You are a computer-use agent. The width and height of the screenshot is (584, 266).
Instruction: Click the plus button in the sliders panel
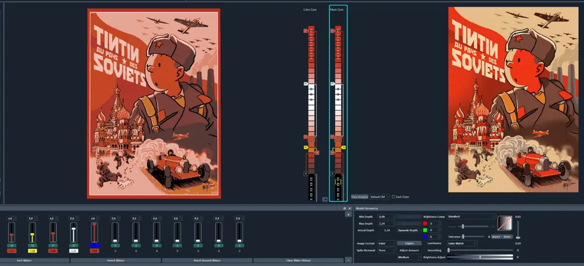pos(348,214)
